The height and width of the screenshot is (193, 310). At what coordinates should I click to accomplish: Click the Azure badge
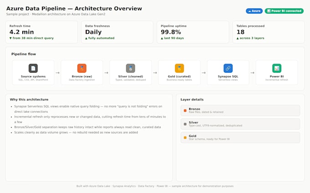(254, 11)
